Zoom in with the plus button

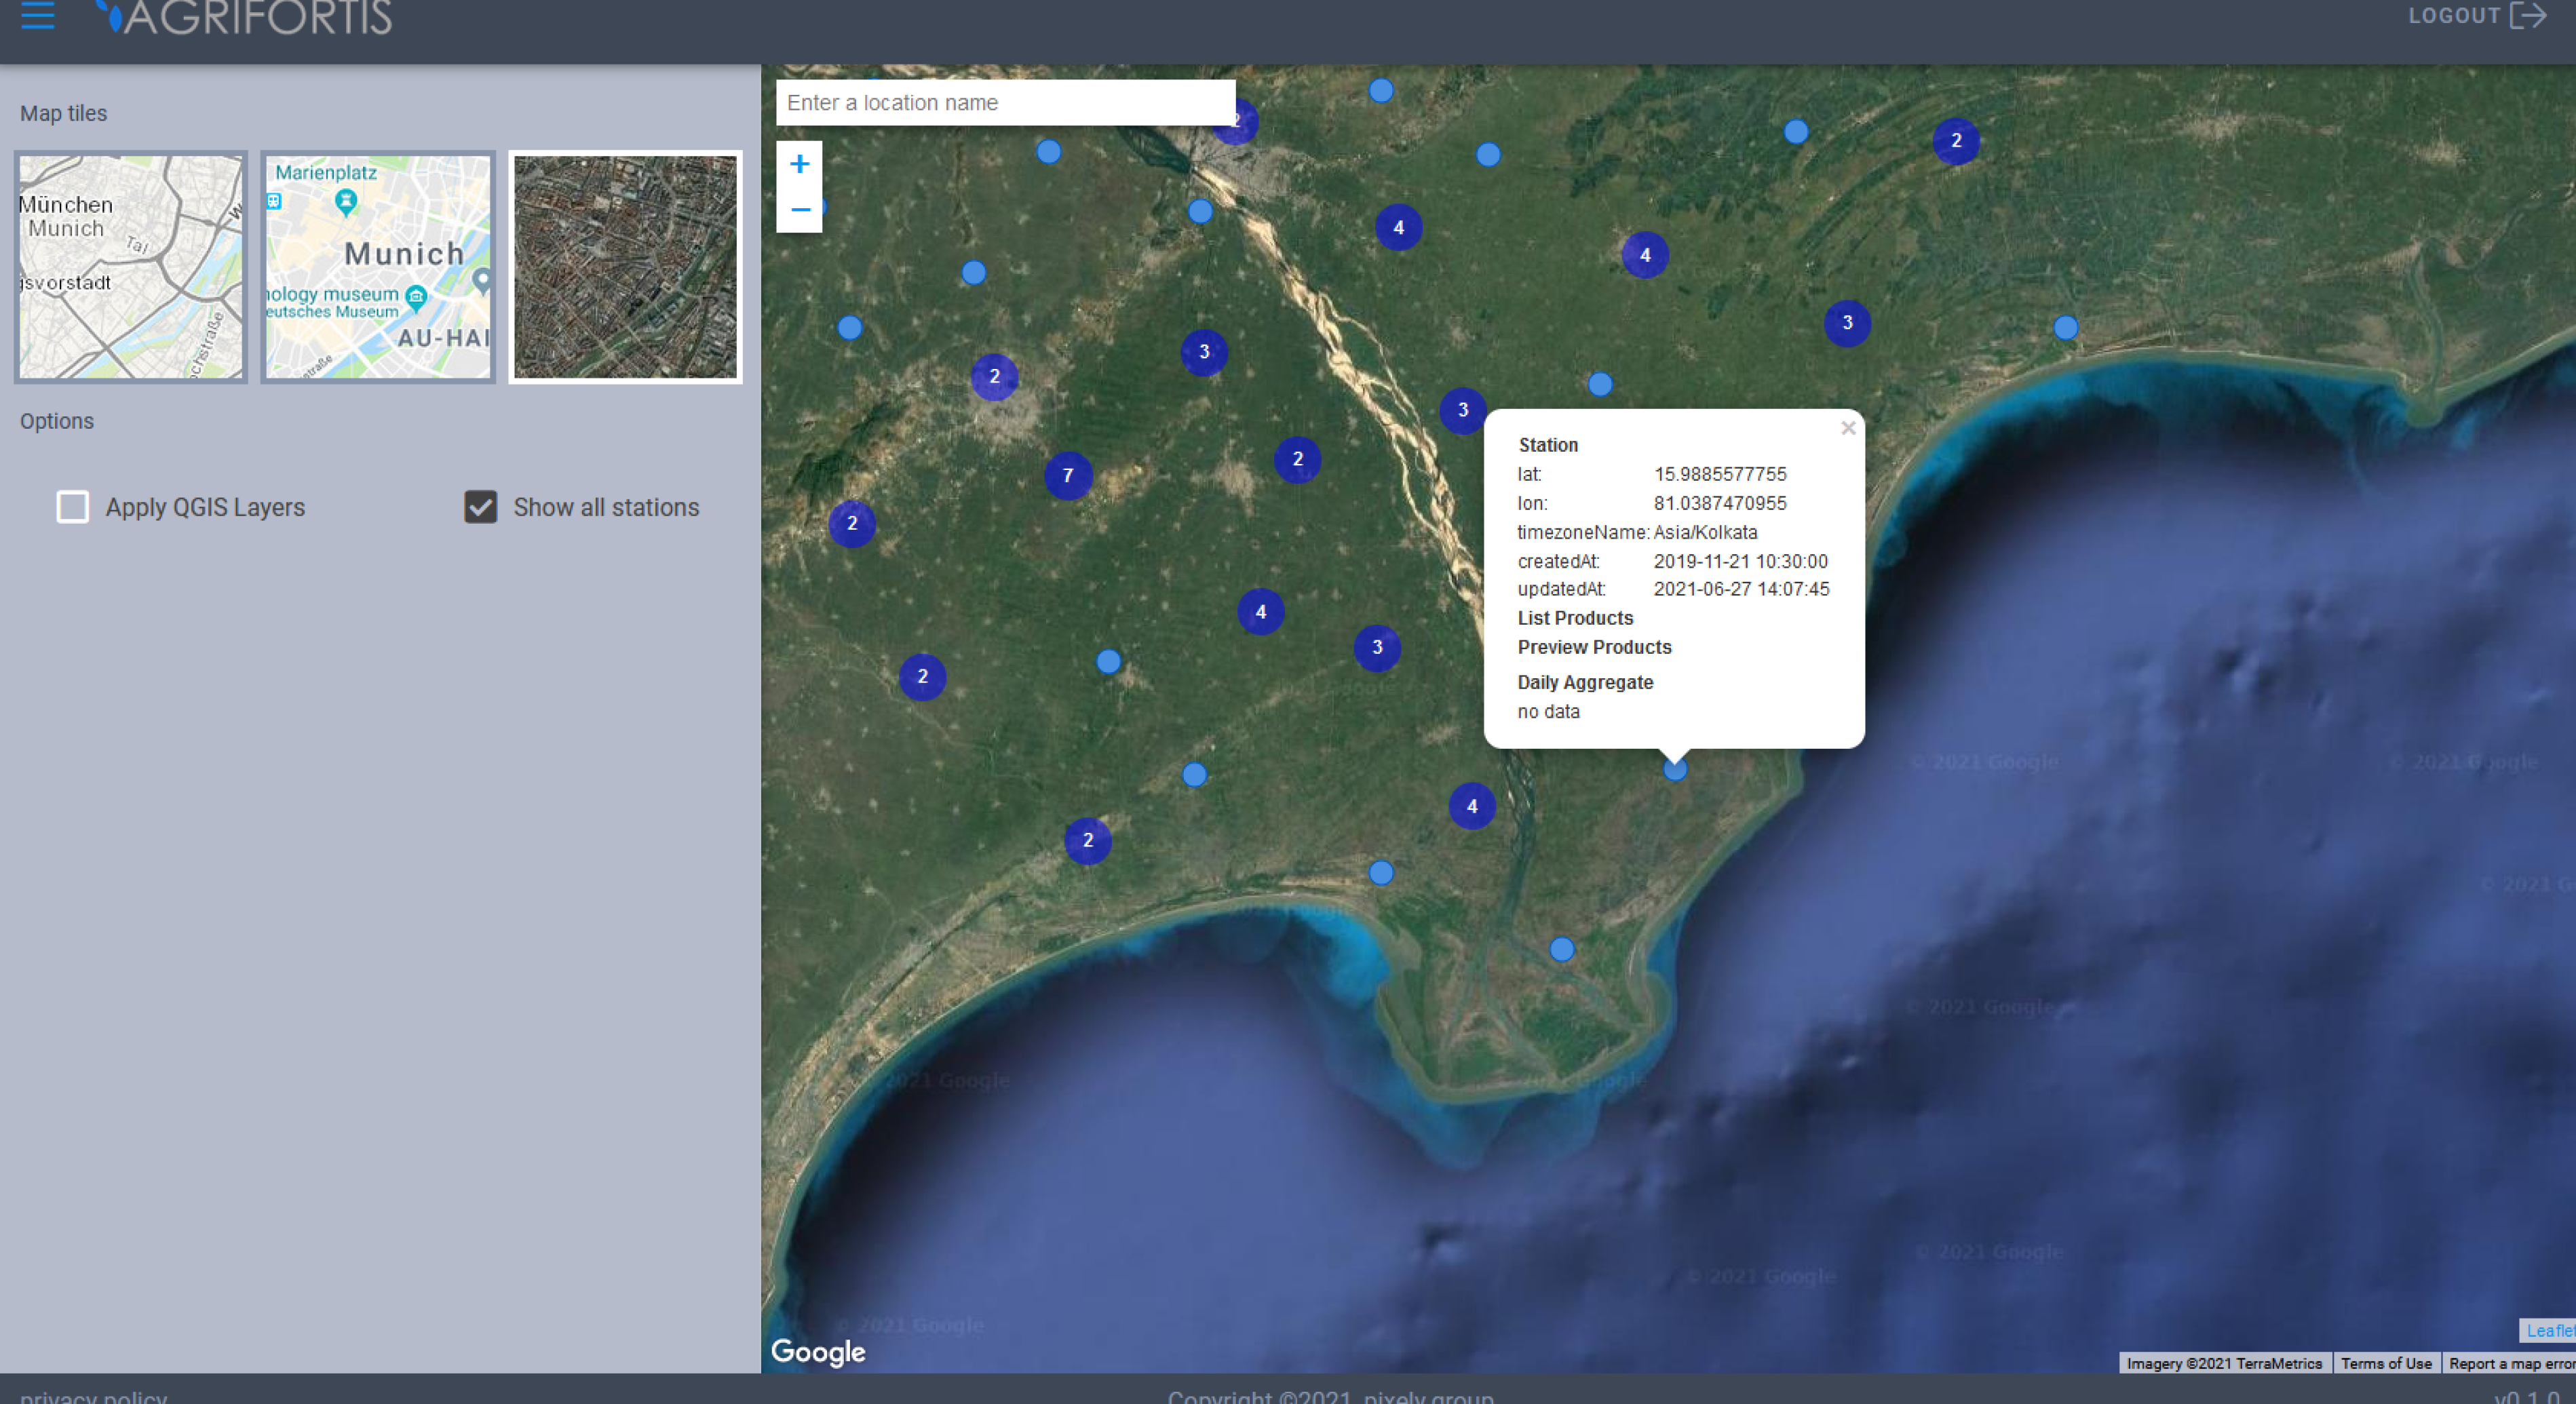tap(799, 164)
